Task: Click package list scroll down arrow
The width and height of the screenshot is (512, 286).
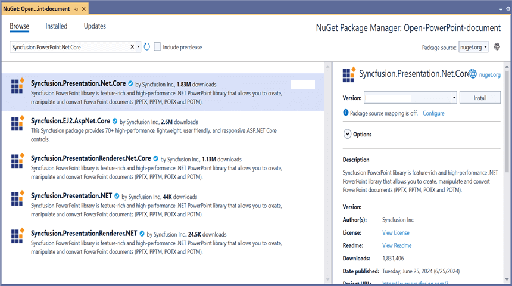Action: (327, 279)
